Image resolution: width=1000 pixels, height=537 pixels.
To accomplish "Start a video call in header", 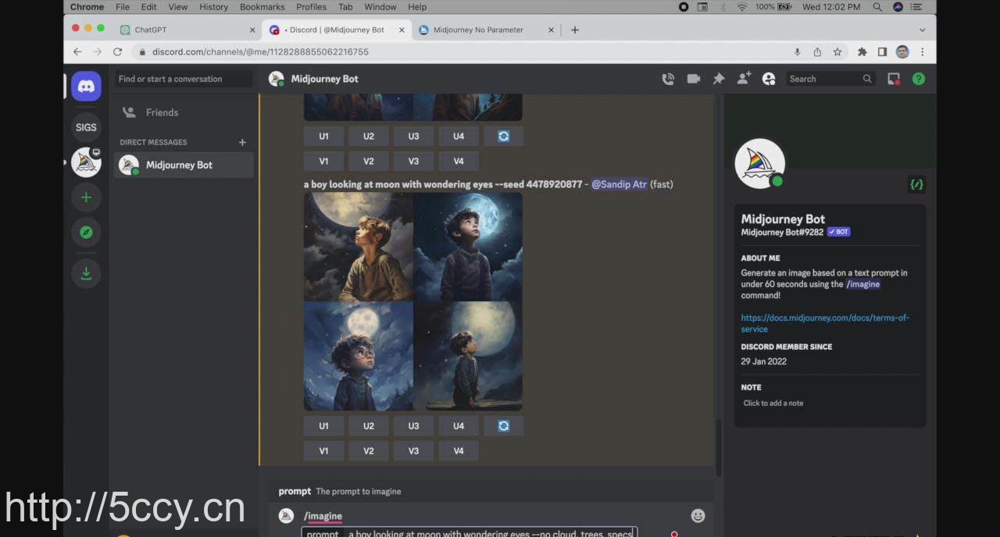I will 693,79.
